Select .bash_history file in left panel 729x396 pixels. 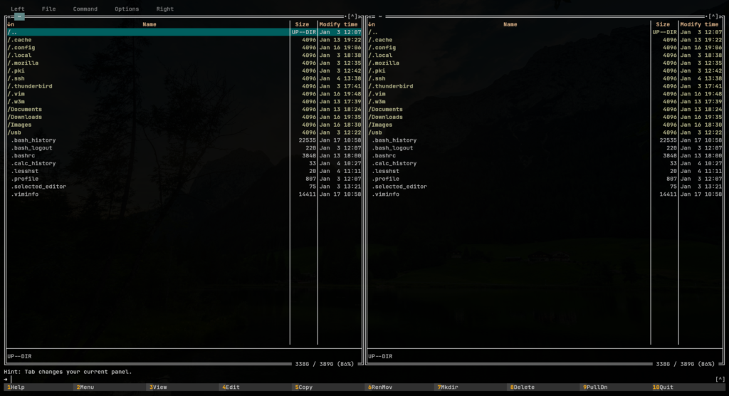tap(184, 140)
